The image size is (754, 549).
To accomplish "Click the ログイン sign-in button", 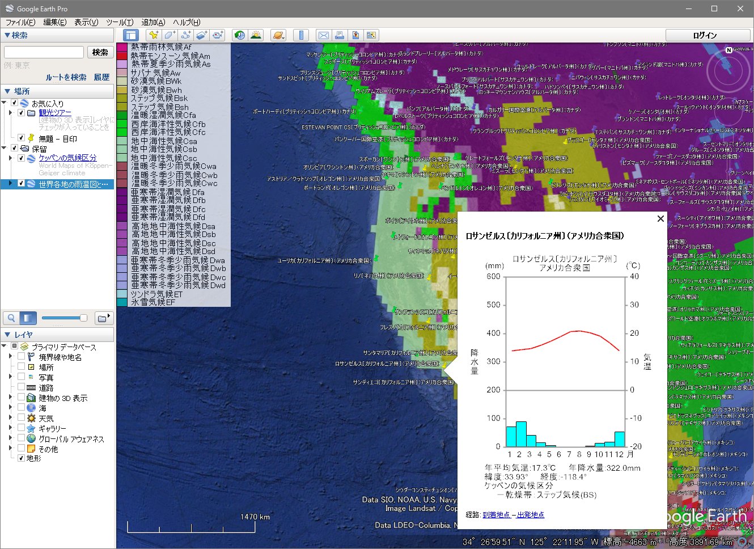I will [705, 35].
